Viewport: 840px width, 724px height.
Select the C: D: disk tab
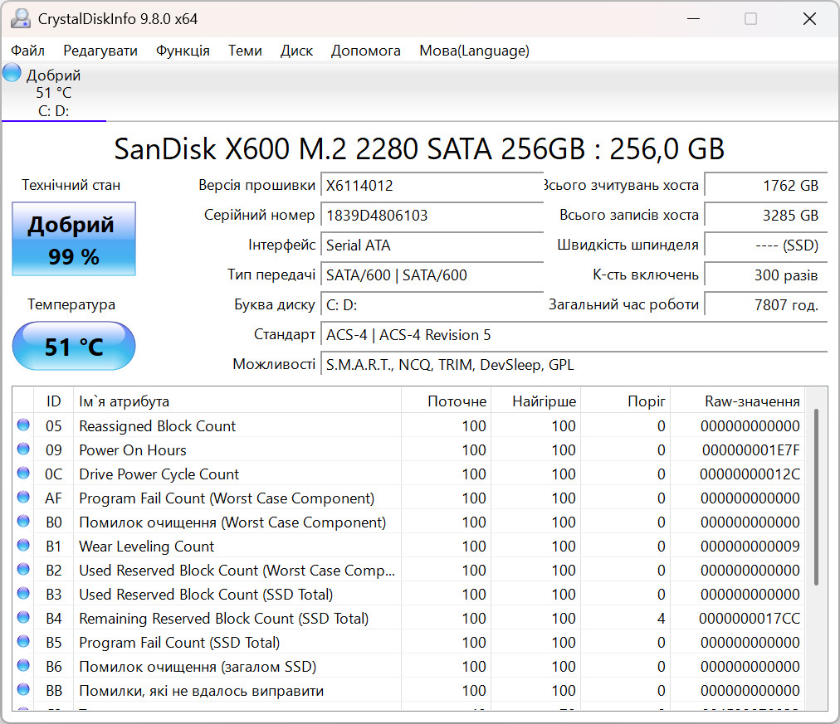click(x=54, y=92)
